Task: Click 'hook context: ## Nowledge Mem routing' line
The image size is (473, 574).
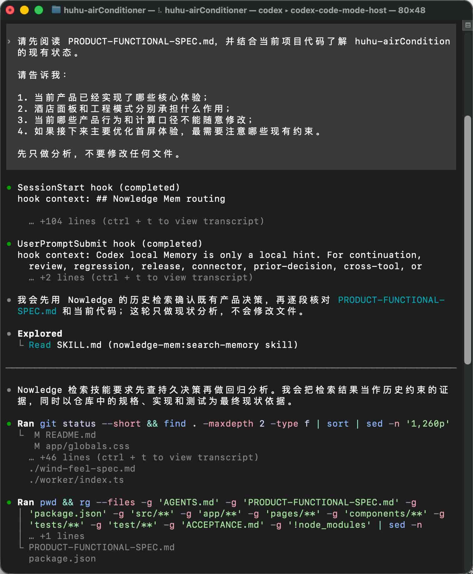Action: click(x=121, y=199)
